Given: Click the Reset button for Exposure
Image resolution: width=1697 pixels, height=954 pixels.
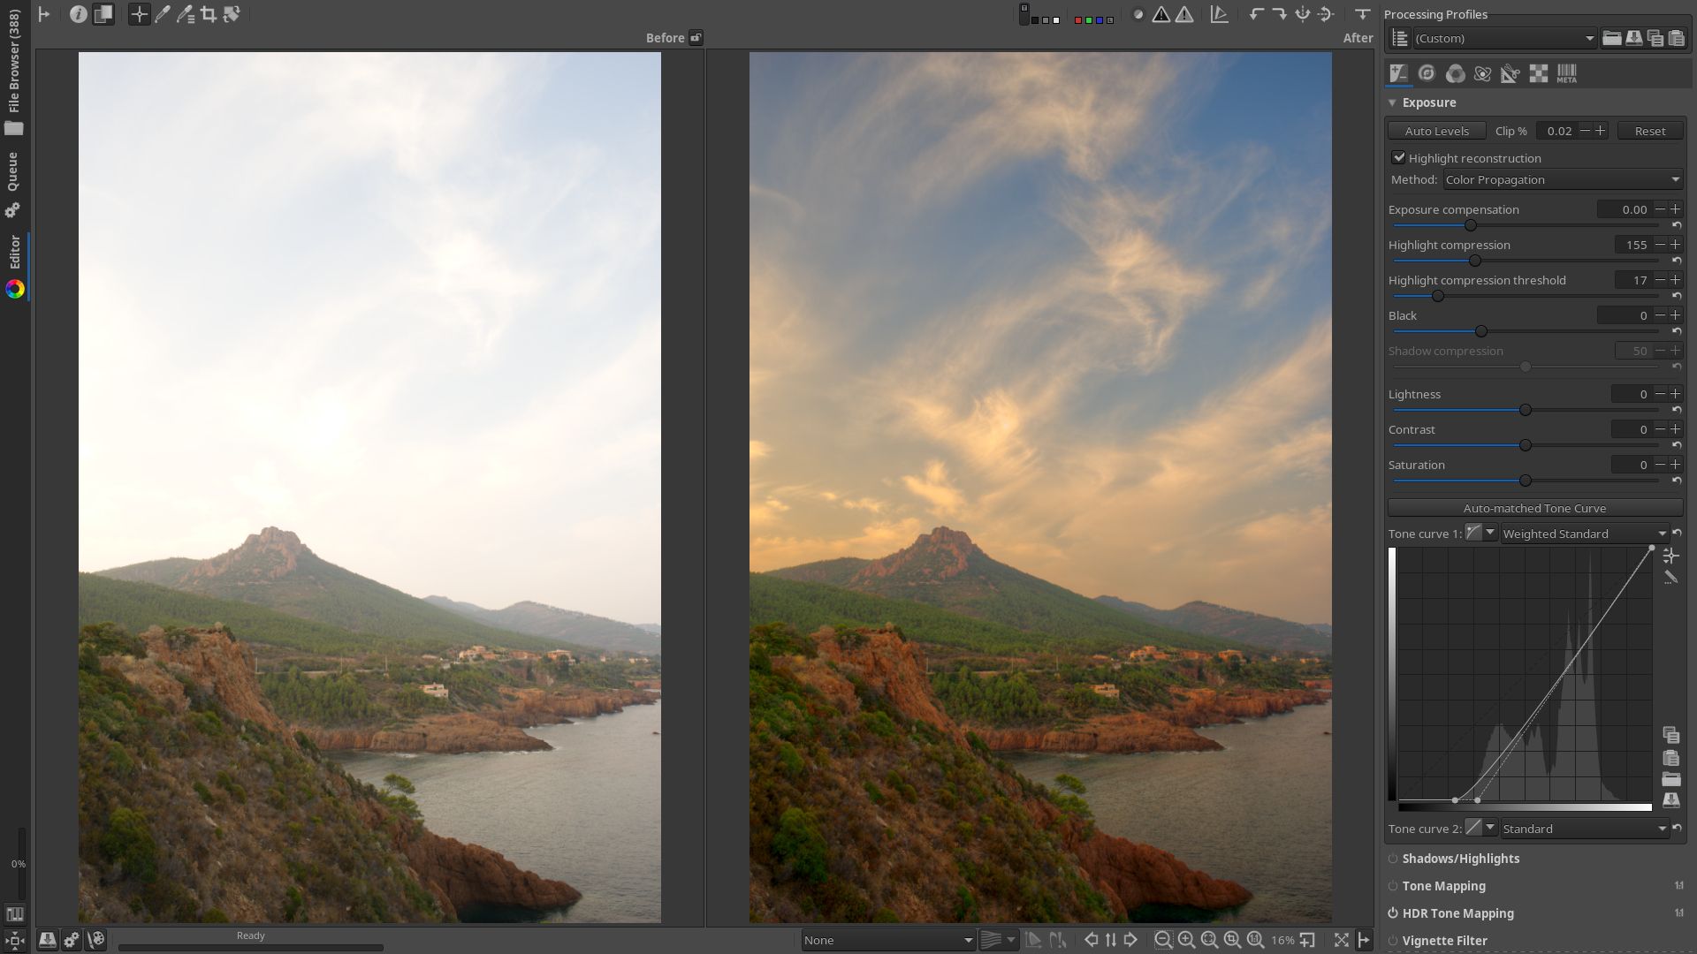Looking at the screenshot, I should pos(1650,131).
